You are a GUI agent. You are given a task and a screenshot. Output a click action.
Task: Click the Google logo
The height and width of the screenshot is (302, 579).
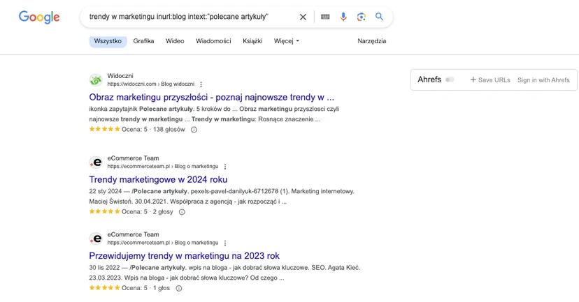pyautogui.click(x=39, y=17)
